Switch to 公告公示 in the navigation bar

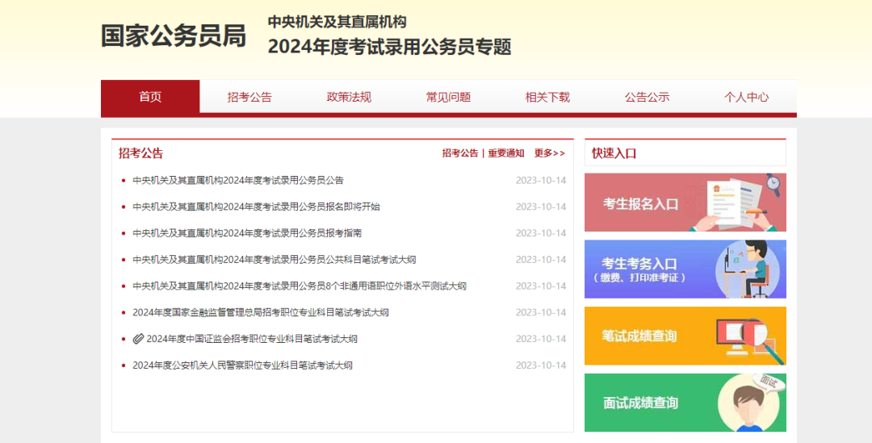pos(647,98)
